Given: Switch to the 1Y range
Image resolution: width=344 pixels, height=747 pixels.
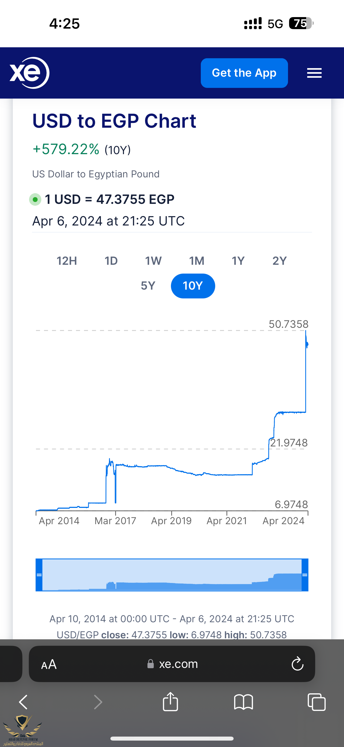Looking at the screenshot, I should tap(238, 261).
